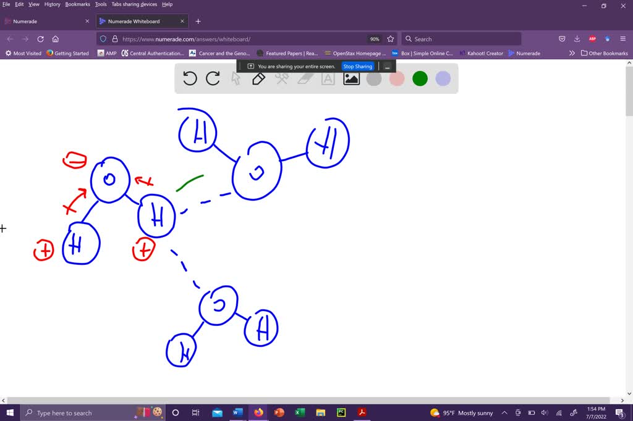Image resolution: width=633 pixels, height=421 pixels.
Task: Open the Bookmarks menu in the menu bar
Action: pos(77,4)
